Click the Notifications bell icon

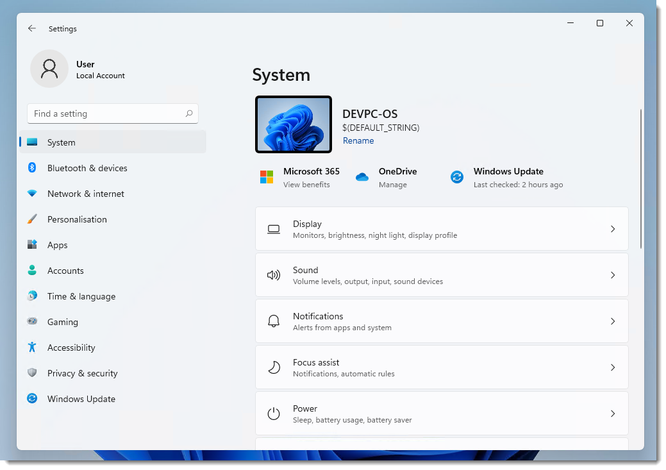[x=273, y=321]
